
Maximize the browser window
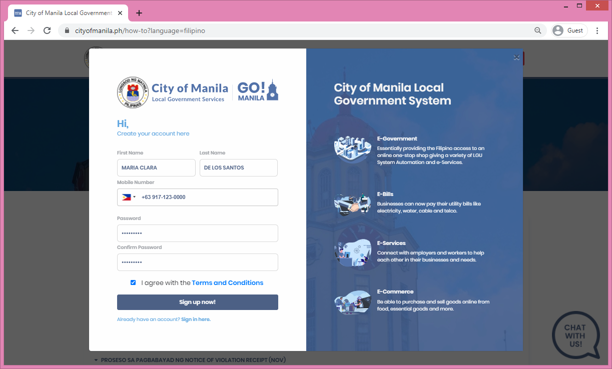pos(579,5)
